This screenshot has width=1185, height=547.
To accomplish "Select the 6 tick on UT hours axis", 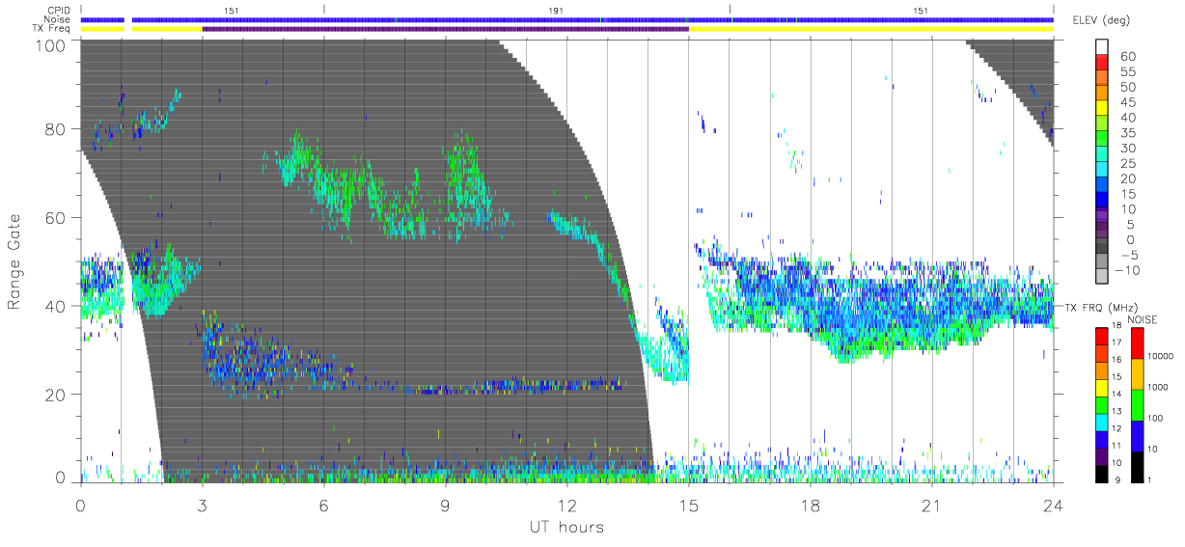I will (323, 505).
